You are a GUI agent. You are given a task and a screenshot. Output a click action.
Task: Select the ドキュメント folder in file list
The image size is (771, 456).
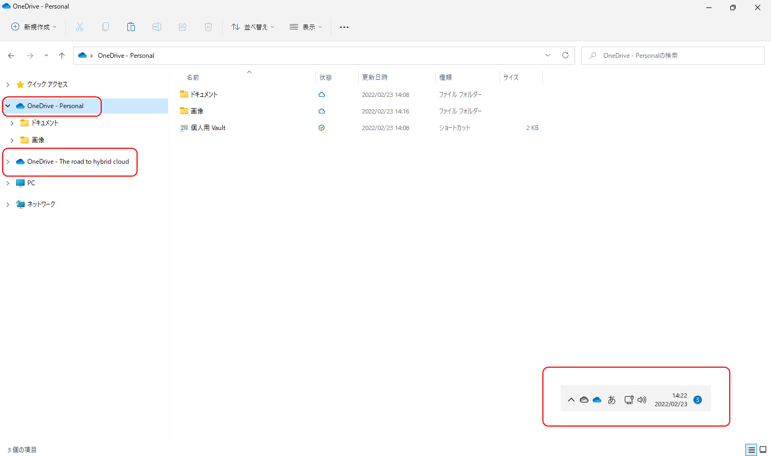coord(204,95)
